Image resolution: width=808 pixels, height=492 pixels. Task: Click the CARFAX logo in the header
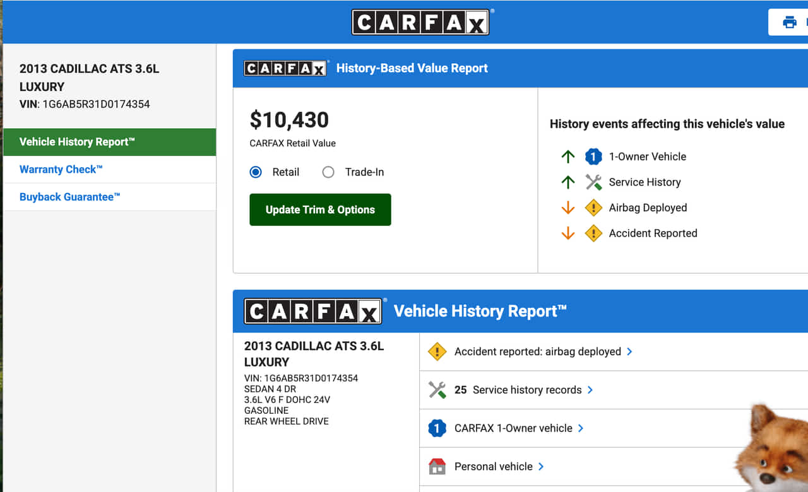coord(420,21)
